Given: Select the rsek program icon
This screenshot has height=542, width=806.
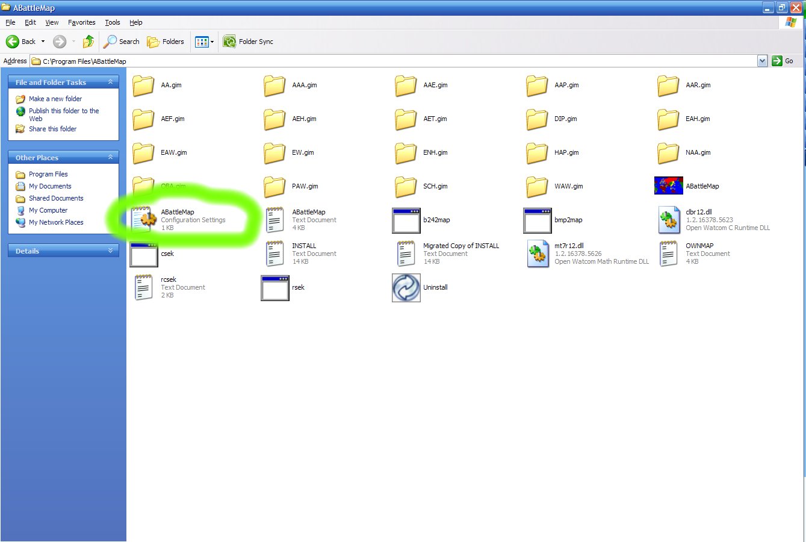Looking at the screenshot, I should [275, 288].
